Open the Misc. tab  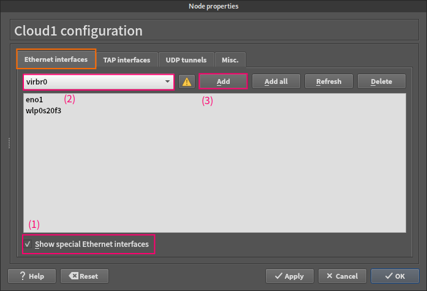click(x=230, y=59)
